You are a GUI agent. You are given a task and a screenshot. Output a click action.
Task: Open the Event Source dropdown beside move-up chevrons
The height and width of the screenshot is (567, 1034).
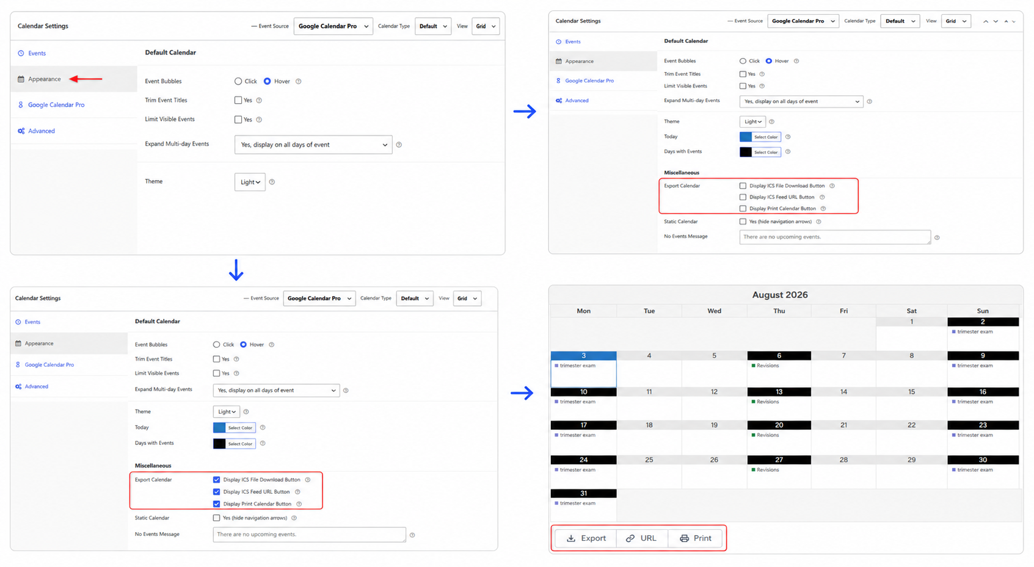802,21
